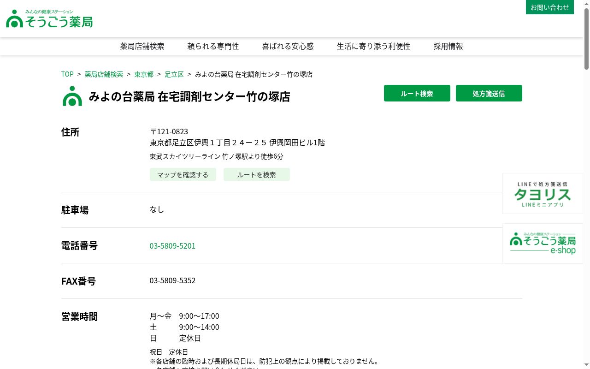Image resolution: width=590 pixels, height=369 pixels.
Task: Click the Saturday hours 9:00〜14:00
Action: (x=199, y=327)
